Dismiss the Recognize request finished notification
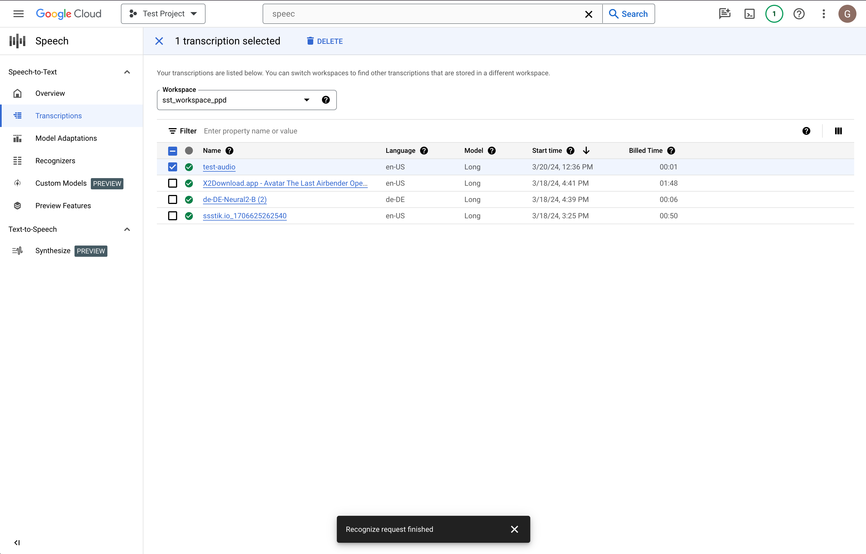The height and width of the screenshot is (554, 866). click(x=516, y=529)
